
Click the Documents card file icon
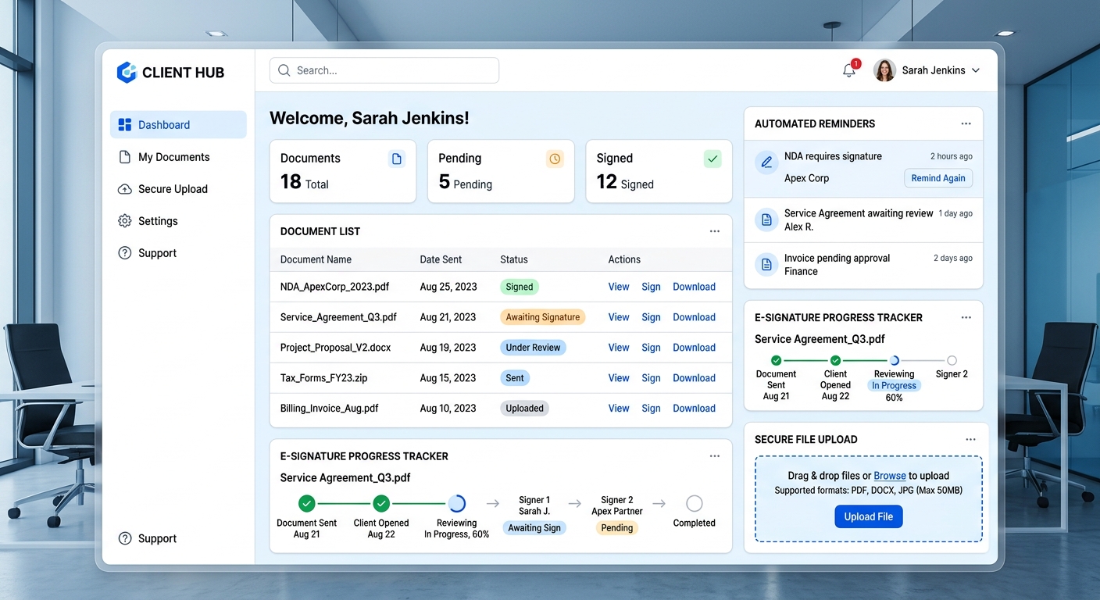tap(397, 158)
